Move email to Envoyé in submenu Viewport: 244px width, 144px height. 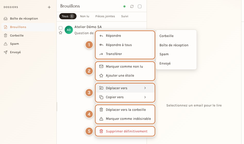[176, 63]
